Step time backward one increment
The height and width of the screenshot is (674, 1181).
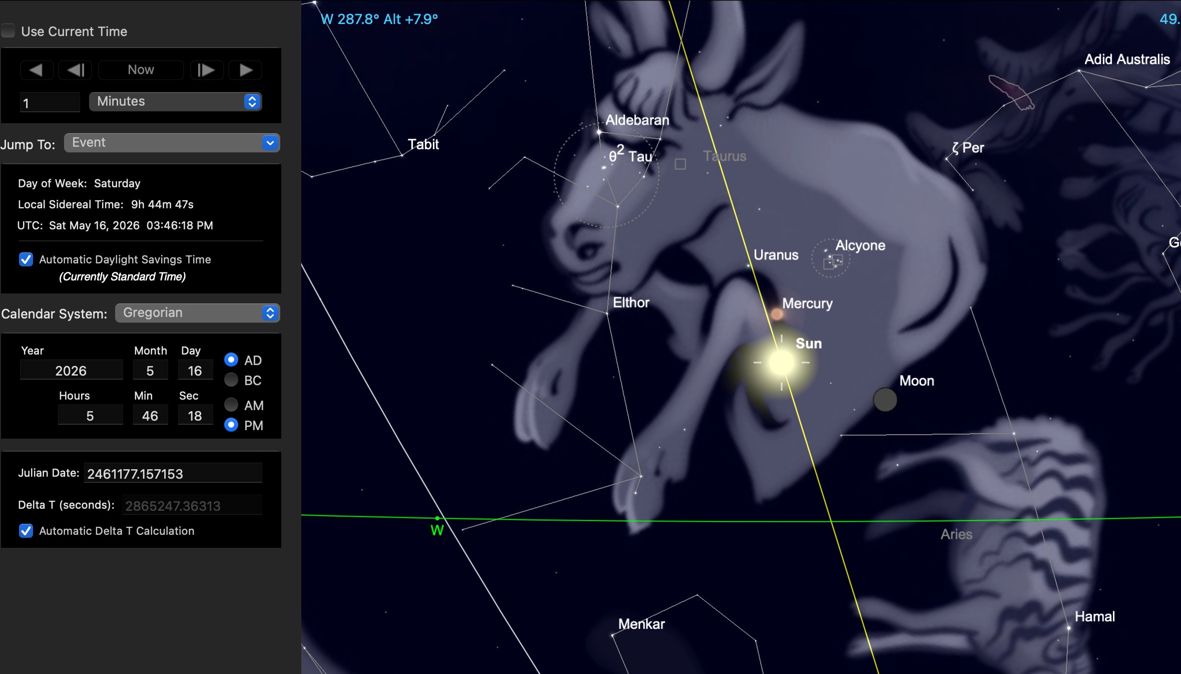tap(75, 70)
